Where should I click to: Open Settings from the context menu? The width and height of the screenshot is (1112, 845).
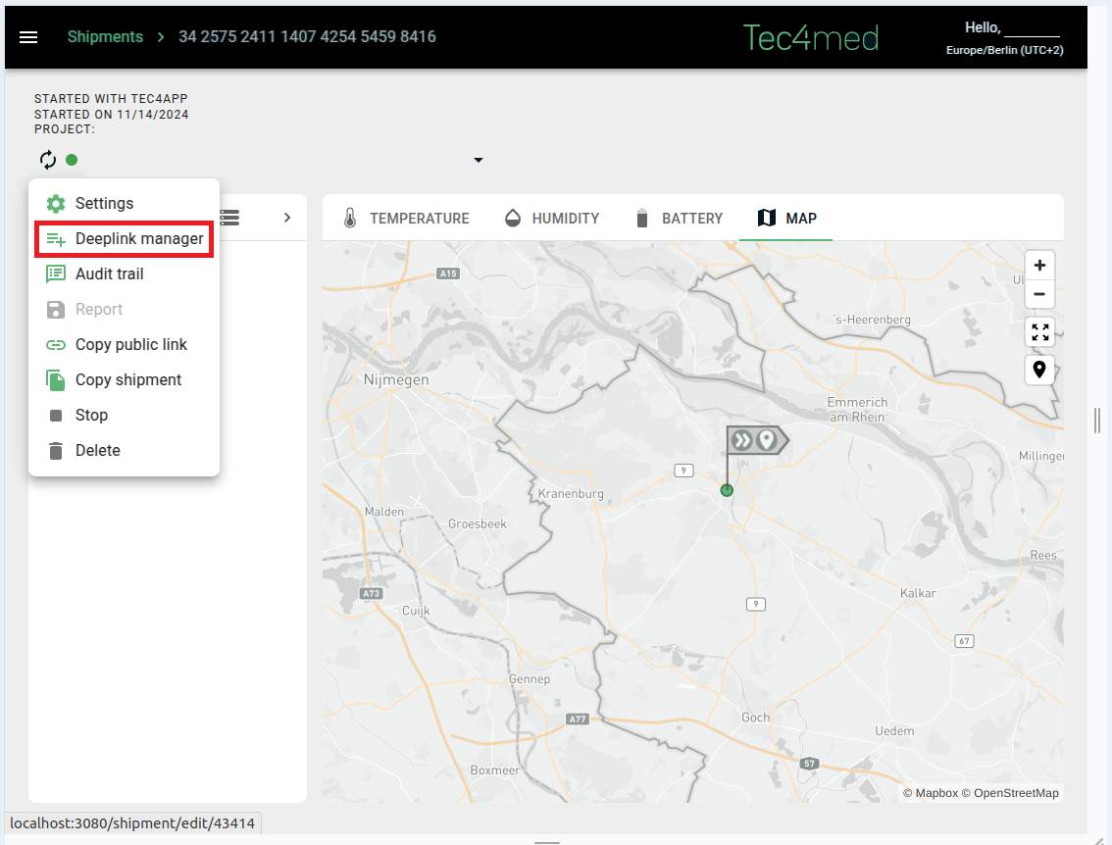104,204
